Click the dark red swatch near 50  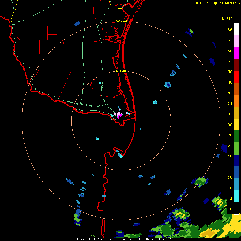tap(236, 65)
